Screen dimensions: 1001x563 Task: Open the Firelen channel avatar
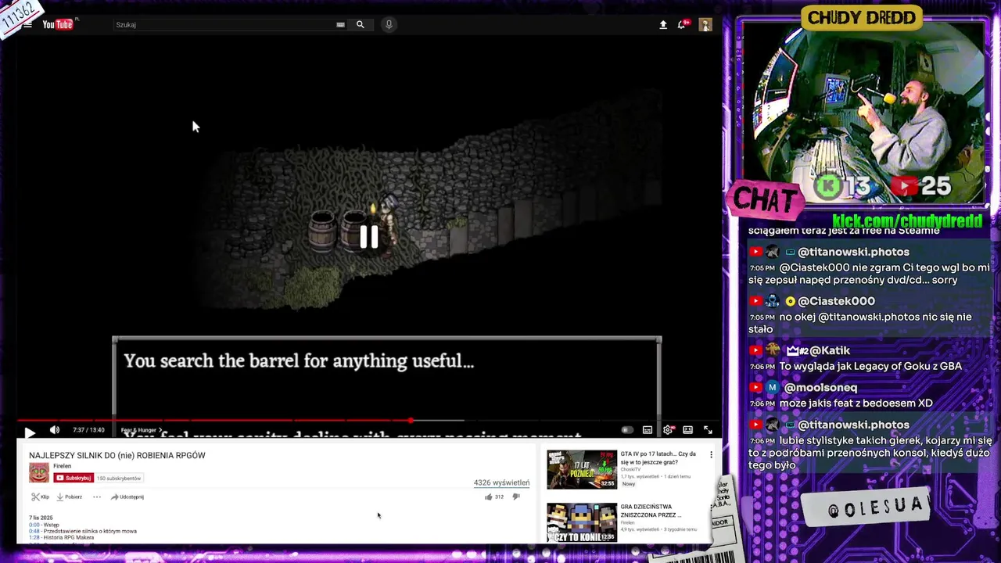tap(39, 472)
